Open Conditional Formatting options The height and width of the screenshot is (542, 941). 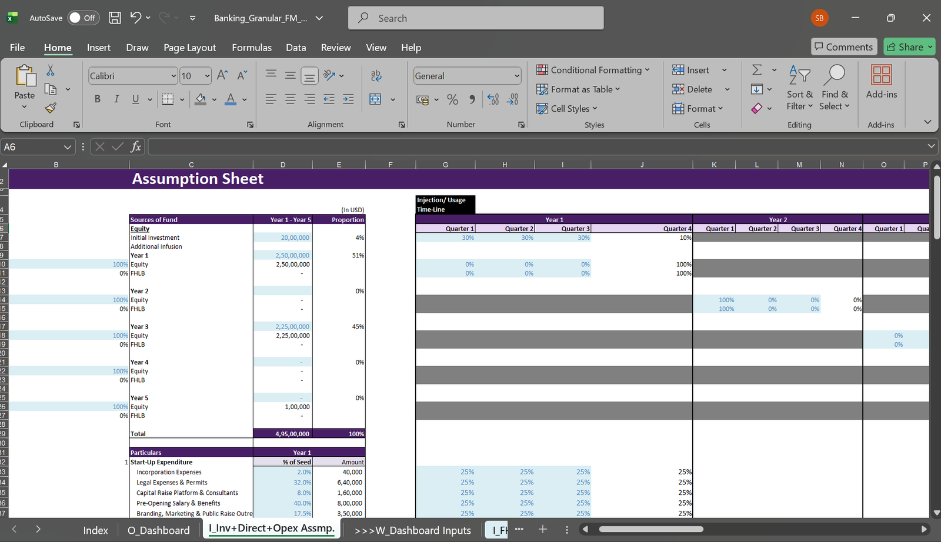(594, 70)
